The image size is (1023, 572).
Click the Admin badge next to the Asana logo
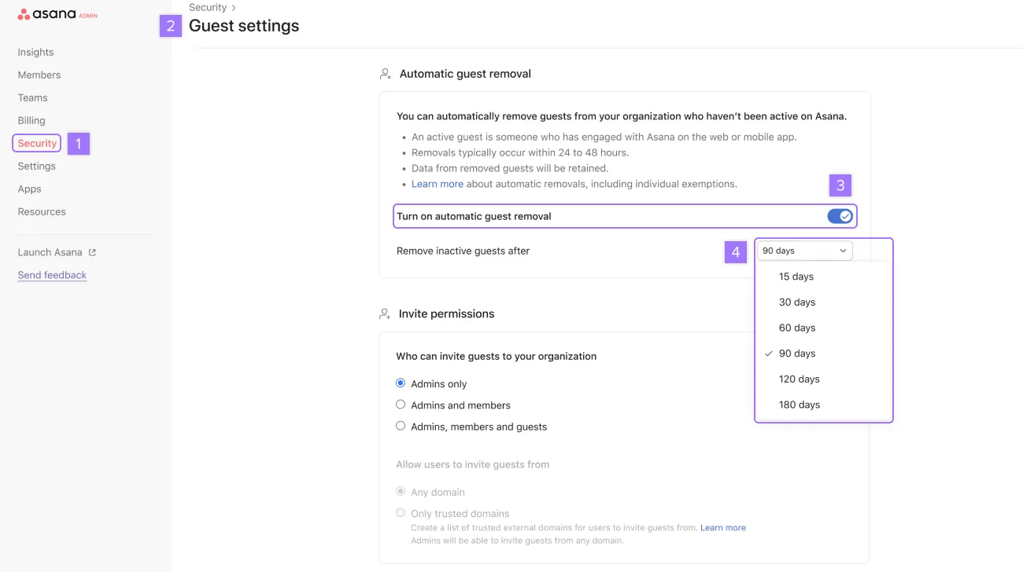(89, 15)
